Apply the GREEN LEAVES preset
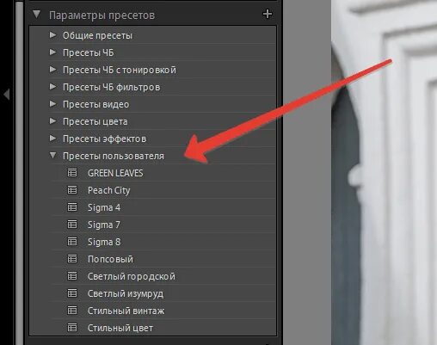 click(115, 173)
